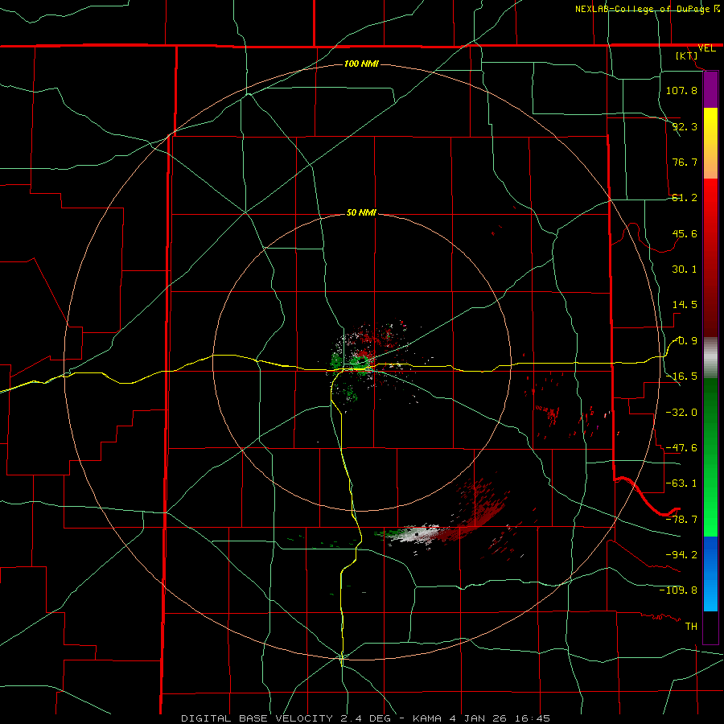The image size is (724, 724).
Task: Click the bright green segment of color bar
Action: (710, 504)
